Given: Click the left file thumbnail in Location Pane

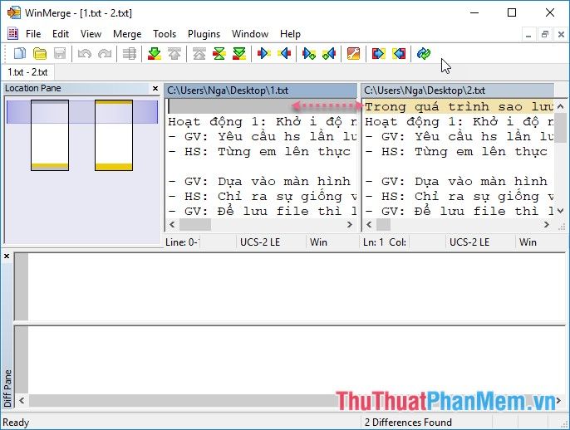Looking at the screenshot, I should [x=50, y=135].
